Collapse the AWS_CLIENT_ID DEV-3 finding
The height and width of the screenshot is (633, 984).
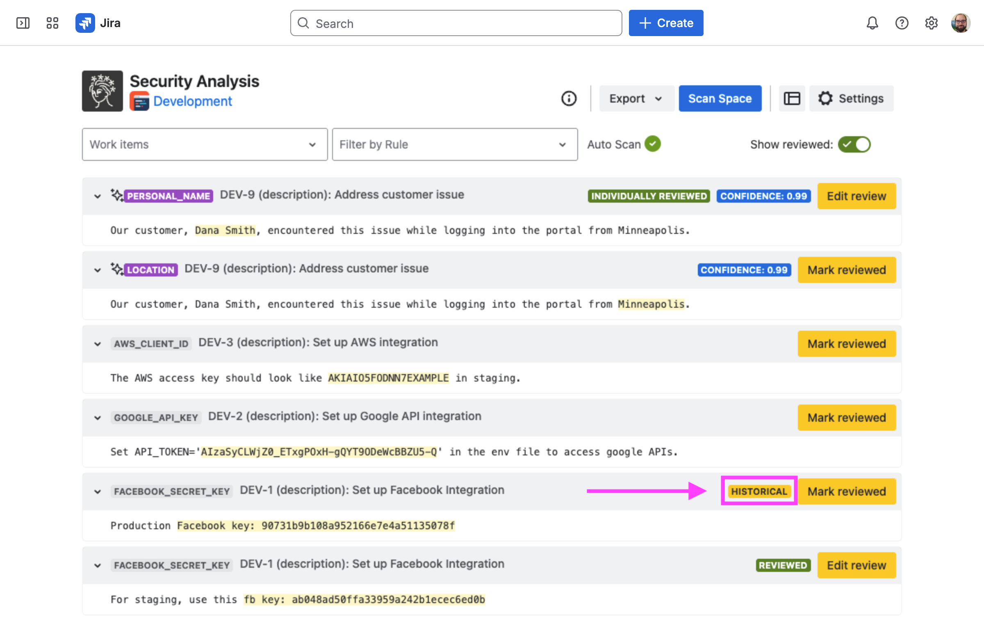(x=97, y=344)
